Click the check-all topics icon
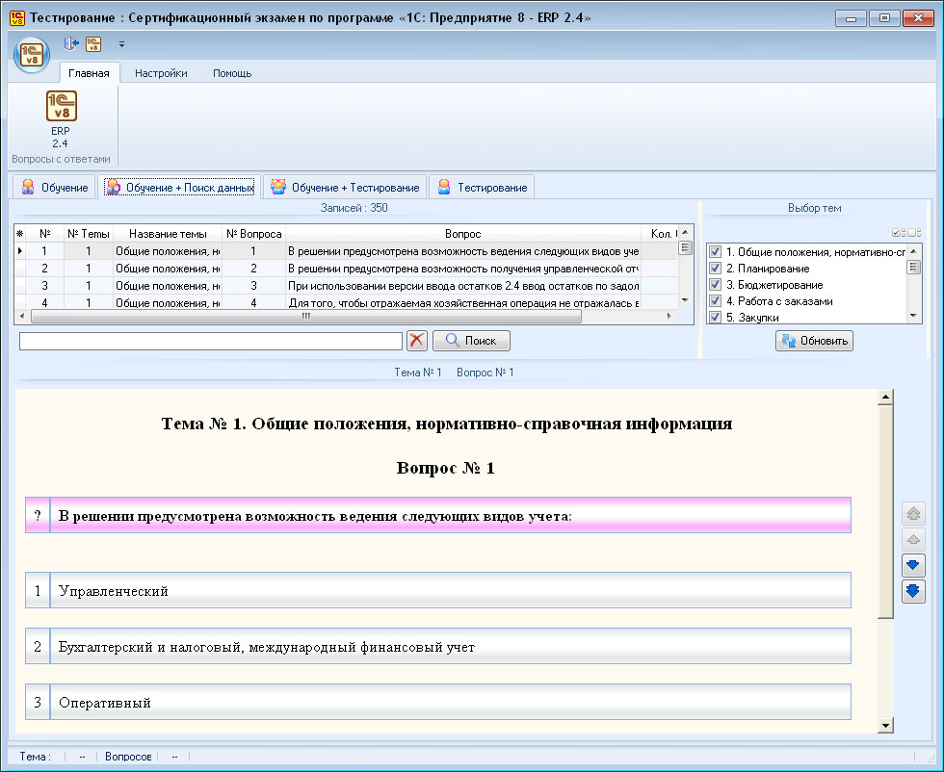944x772 pixels. point(898,232)
